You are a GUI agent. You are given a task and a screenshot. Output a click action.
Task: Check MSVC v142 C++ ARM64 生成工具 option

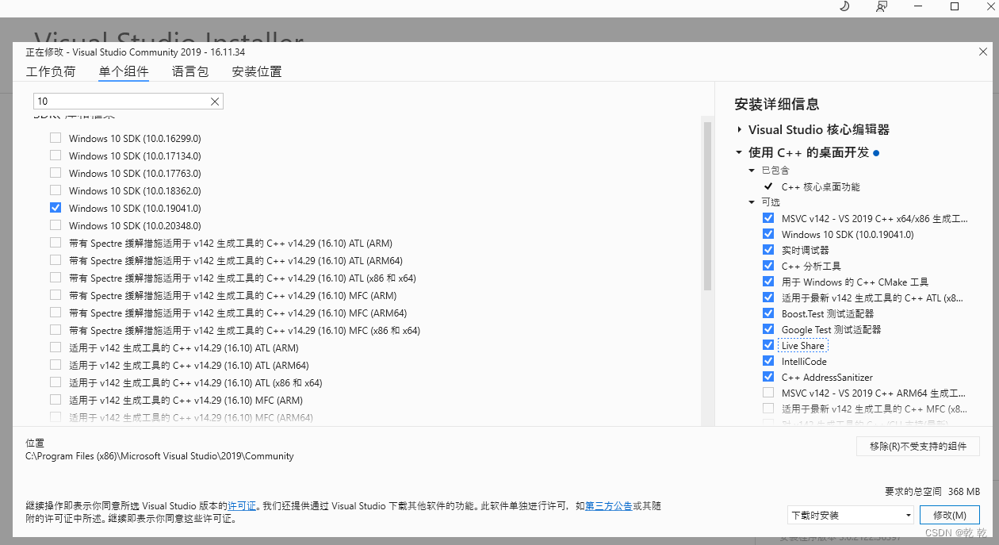pos(767,393)
